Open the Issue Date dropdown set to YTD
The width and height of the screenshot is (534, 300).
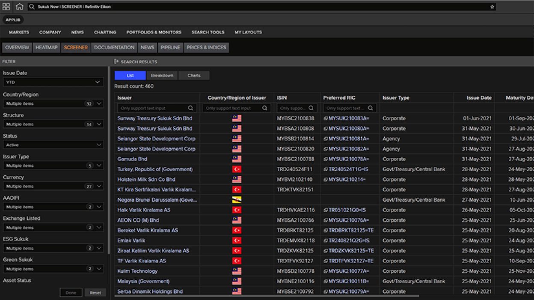(x=53, y=82)
